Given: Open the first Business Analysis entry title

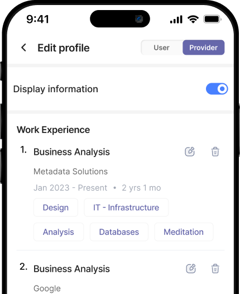Looking at the screenshot, I should 71,151.
